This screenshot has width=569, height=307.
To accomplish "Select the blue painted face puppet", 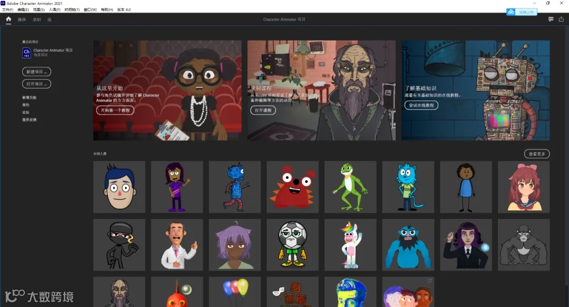I will pos(350,292).
